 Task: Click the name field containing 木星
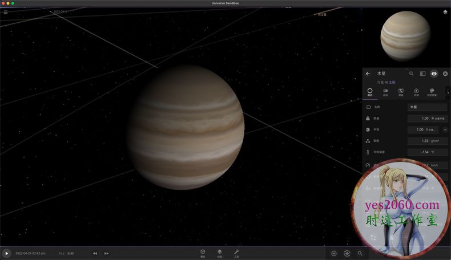[427, 107]
